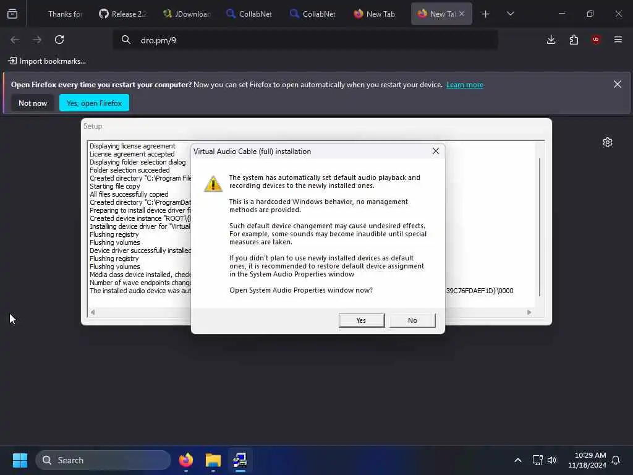
Task: Open the uBlock Origin extension icon
Action: [x=596, y=39]
